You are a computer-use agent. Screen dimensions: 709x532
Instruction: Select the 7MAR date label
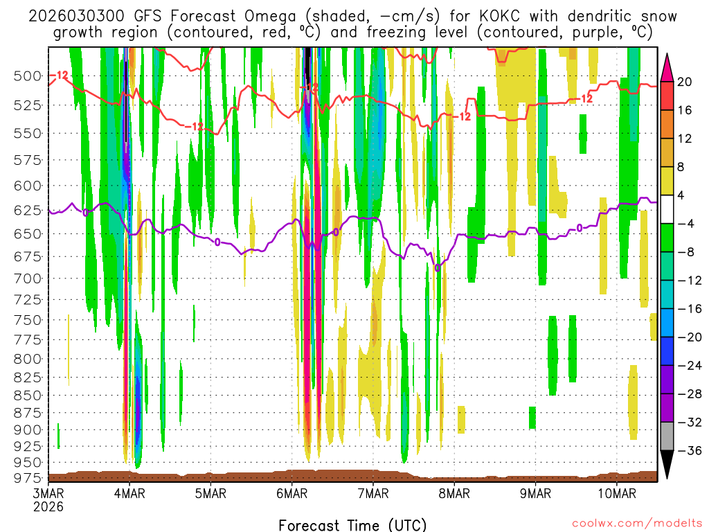[x=373, y=493]
